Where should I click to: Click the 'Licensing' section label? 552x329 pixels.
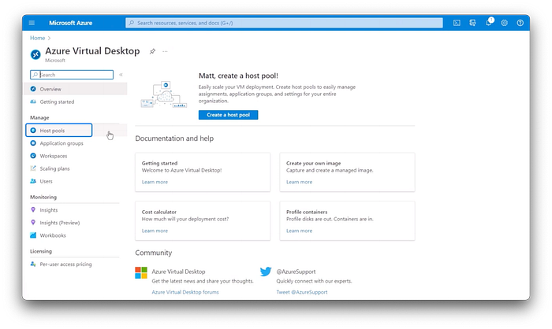(41, 251)
